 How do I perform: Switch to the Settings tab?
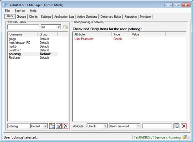46,17
